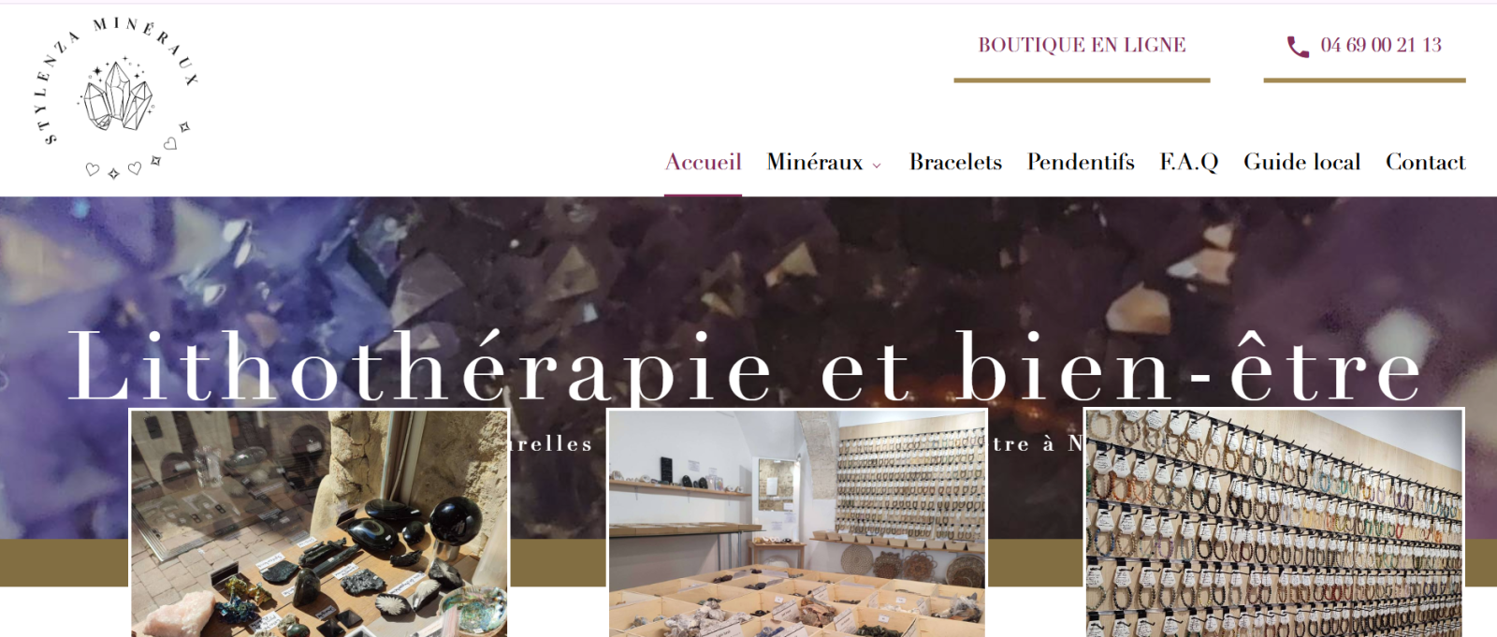Click the Boutique en ligne button

tap(1082, 45)
